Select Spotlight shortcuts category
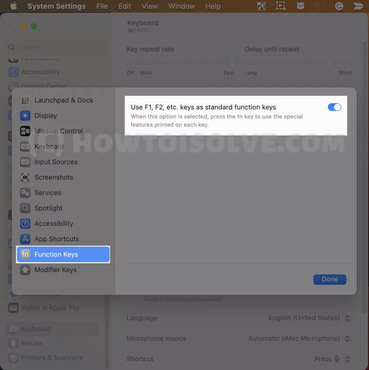This screenshot has height=370, width=369. click(x=63, y=208)
